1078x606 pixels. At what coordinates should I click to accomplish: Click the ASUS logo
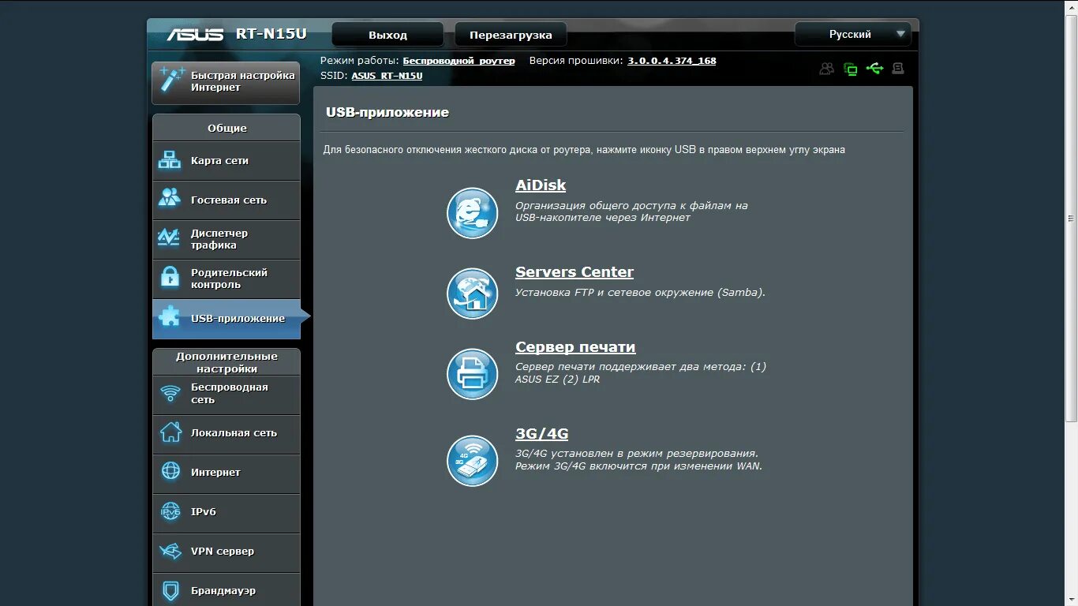click(x=197, y=35)
